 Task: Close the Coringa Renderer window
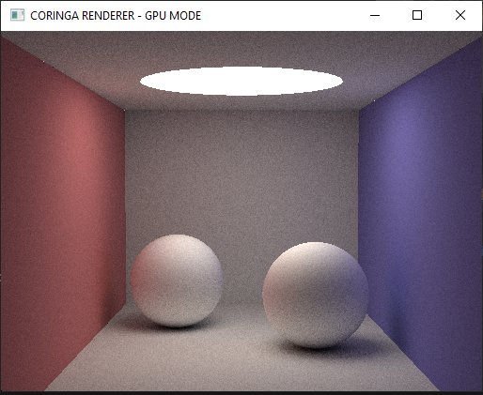point(460,15)
